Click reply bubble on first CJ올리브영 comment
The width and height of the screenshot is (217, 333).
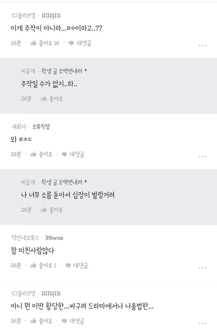(72, 43)
